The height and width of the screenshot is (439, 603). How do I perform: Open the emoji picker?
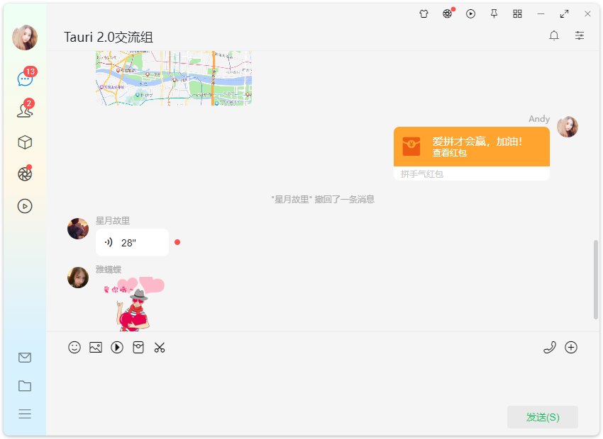click(74, 347)
